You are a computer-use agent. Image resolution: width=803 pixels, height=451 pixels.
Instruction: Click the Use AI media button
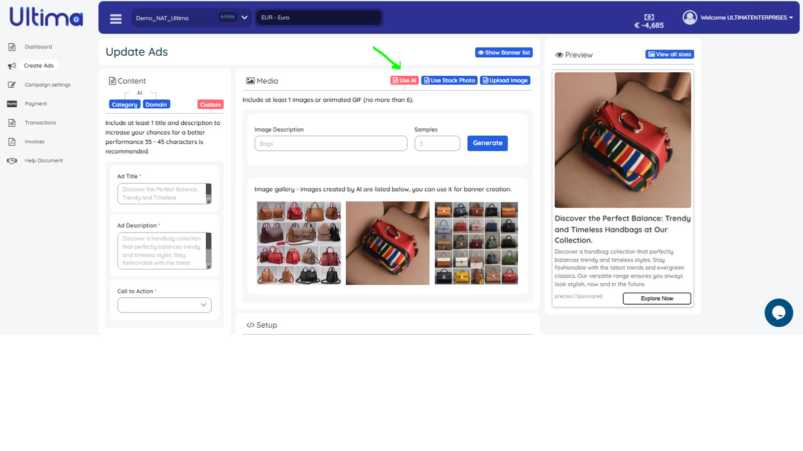point(405,81)
